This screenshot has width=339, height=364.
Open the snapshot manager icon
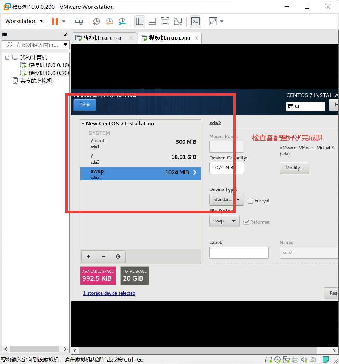tap(122, 21)
